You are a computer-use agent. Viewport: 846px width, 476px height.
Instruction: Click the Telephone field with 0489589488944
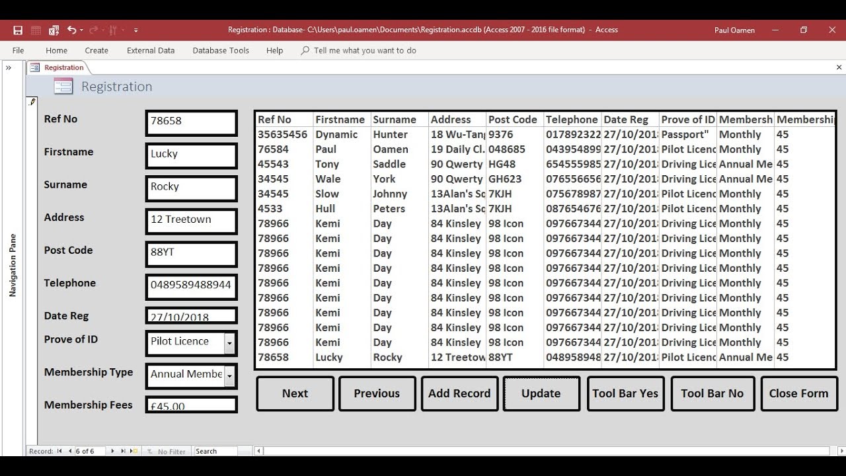[191, 287]
